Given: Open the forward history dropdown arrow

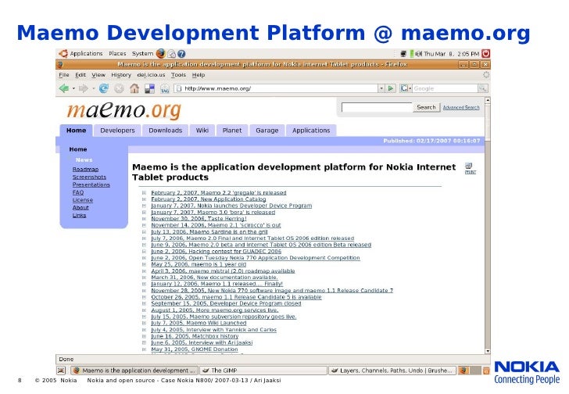Looking at the screenshot, I should point(93,88).
